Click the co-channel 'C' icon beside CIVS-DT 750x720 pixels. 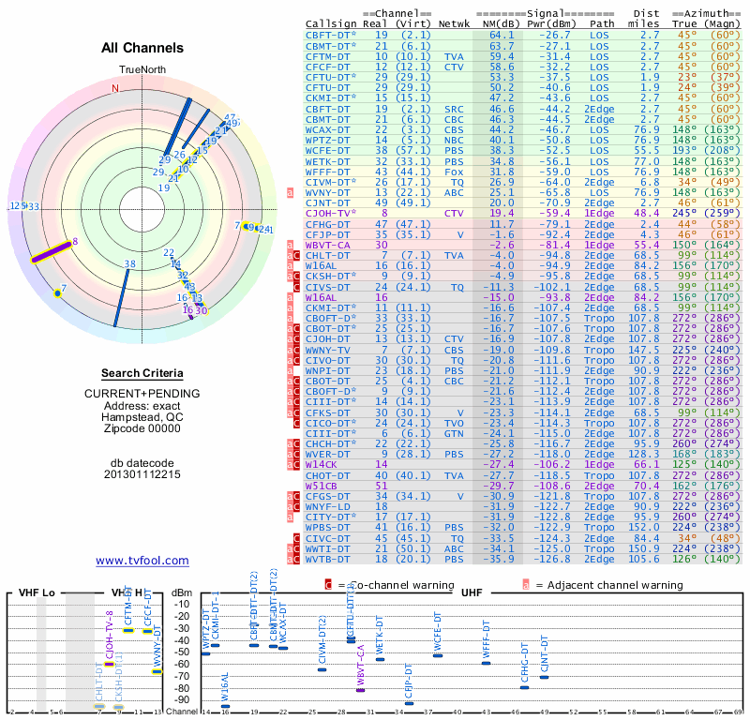(296, 287)
